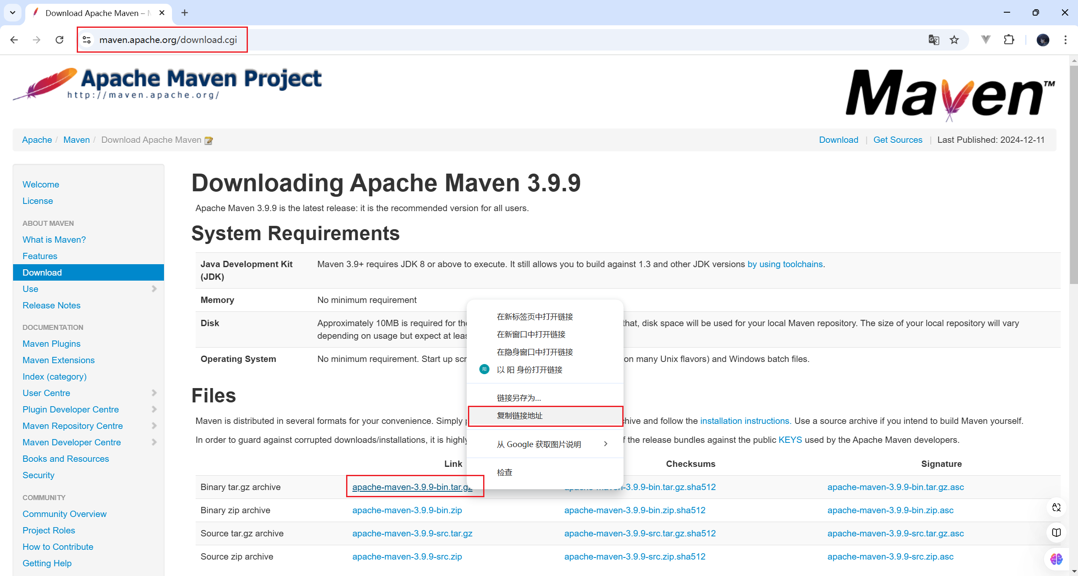The height and width of the screenshot is (576, 1078).
Task: Expand Maven Repository Centre chevron
Action: coord(154,426)
